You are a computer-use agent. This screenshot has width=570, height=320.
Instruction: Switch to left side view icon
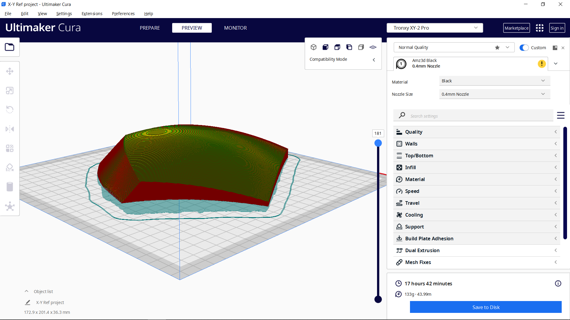(349, 47)
